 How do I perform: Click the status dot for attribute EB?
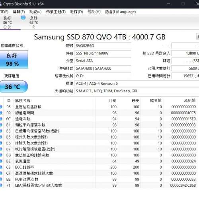(1, 179)
